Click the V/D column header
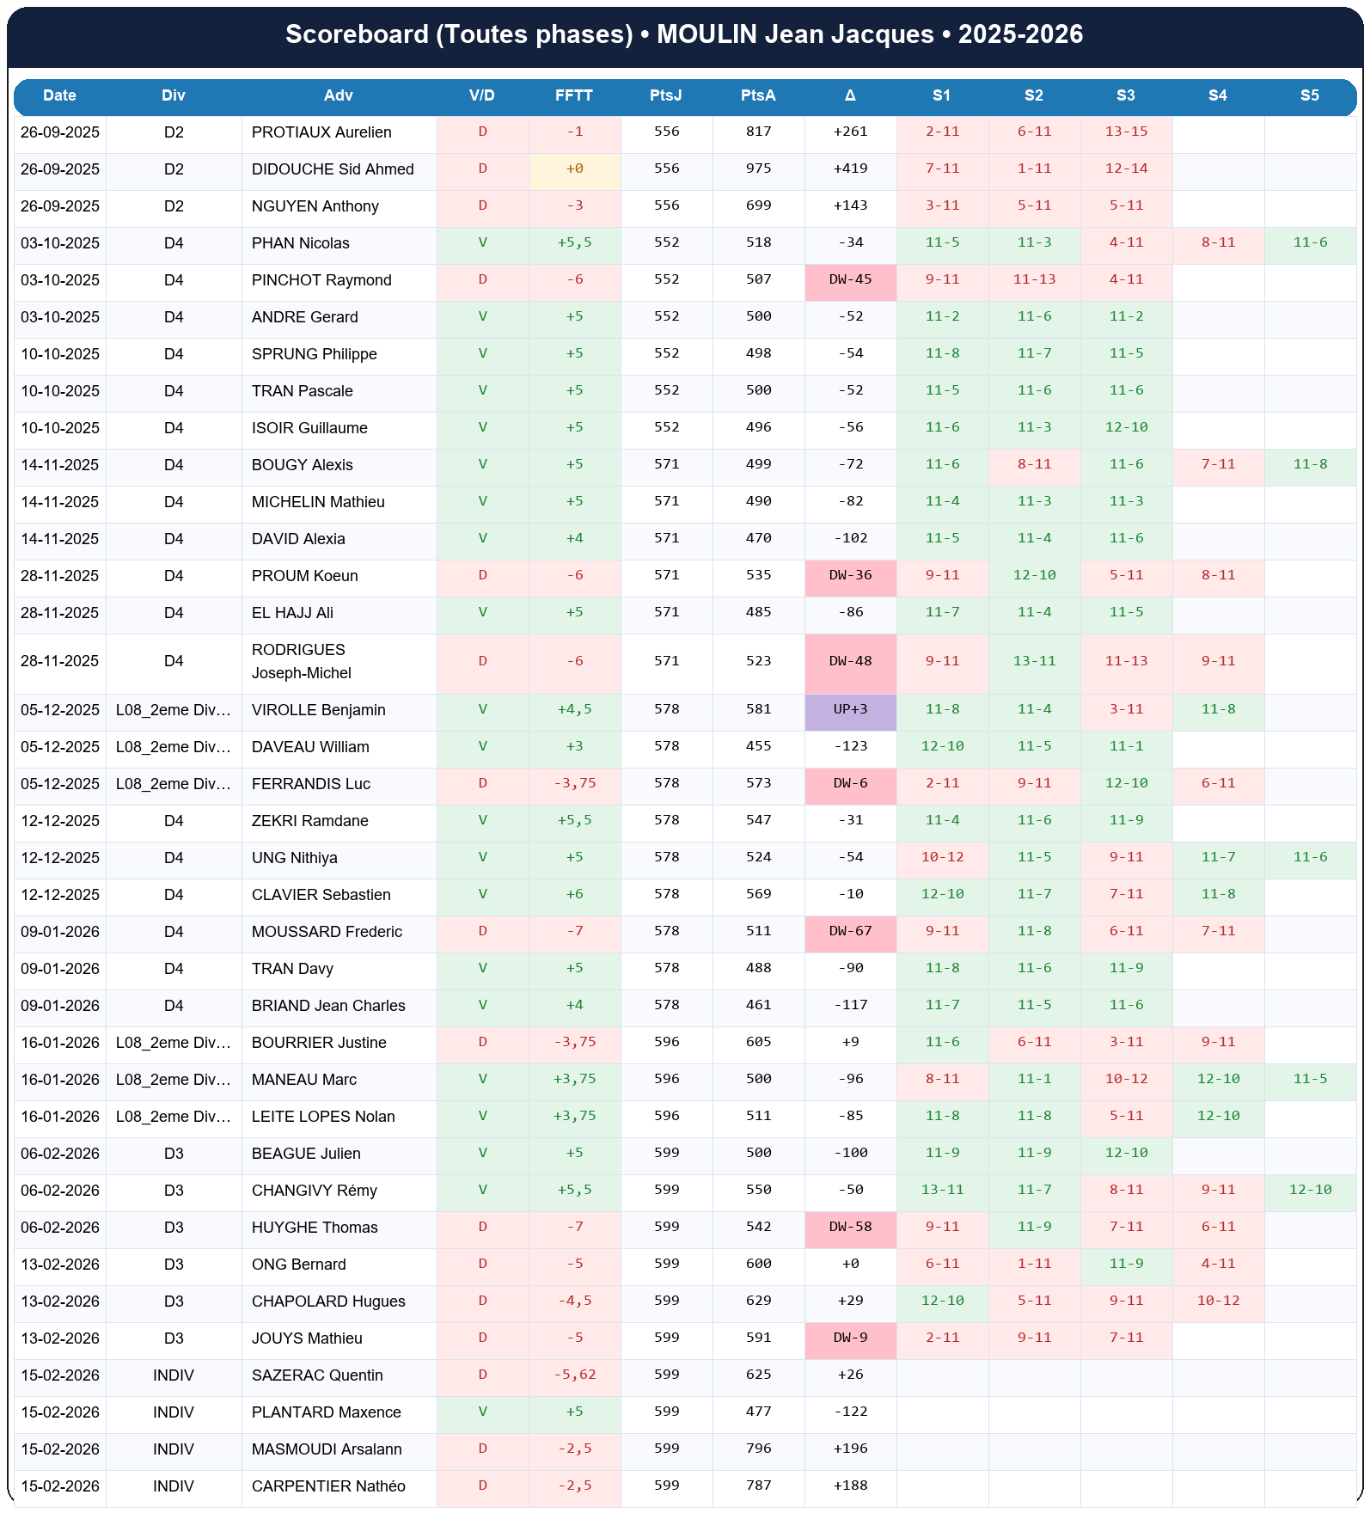The image size is (1370, 1513). tap(482, 95)
